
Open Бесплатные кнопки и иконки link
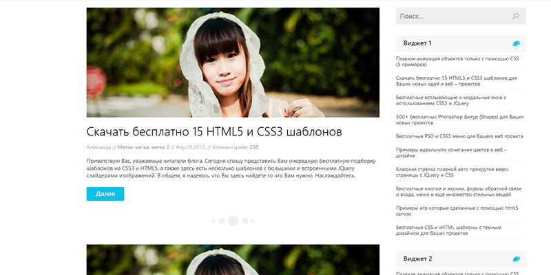459,191
